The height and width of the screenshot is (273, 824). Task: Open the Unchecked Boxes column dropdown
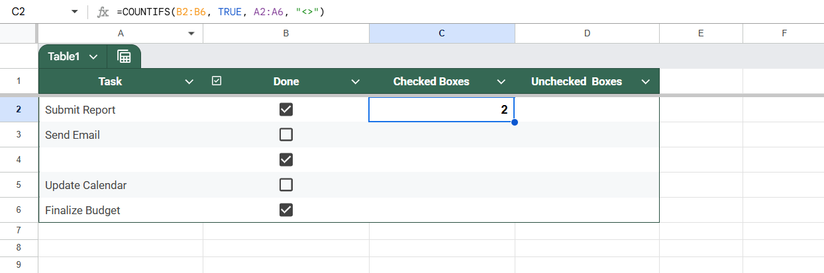click(645, 81)
